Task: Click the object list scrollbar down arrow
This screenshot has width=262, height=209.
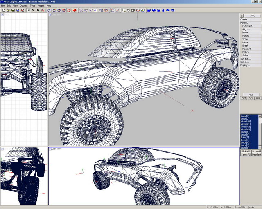Action: (x=260, y=147)
